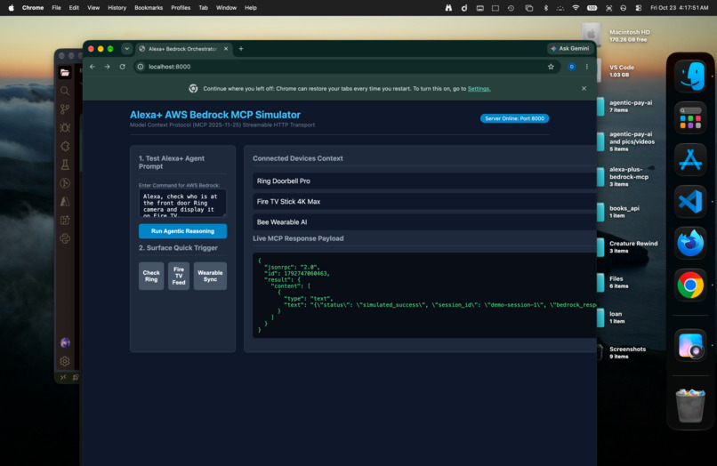The image size is (717, 466).
Task: Select the loan desktop folder
Action: tap(610, 317)
